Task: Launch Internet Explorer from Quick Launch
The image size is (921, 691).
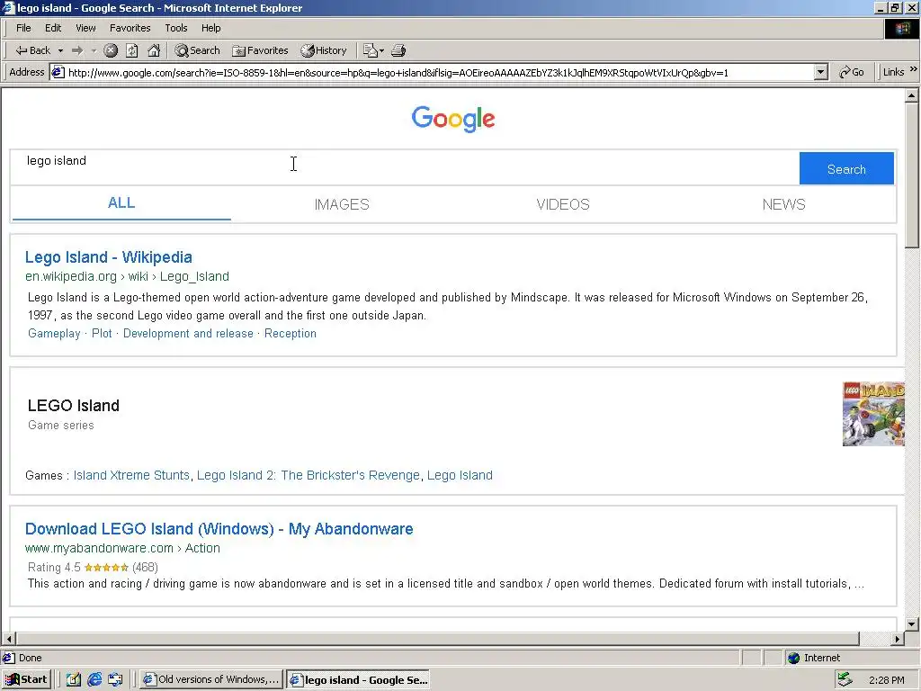Action: click(x=94, y=680)
